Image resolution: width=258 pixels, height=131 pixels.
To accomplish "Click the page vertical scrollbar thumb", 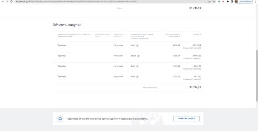I will 257,76.
